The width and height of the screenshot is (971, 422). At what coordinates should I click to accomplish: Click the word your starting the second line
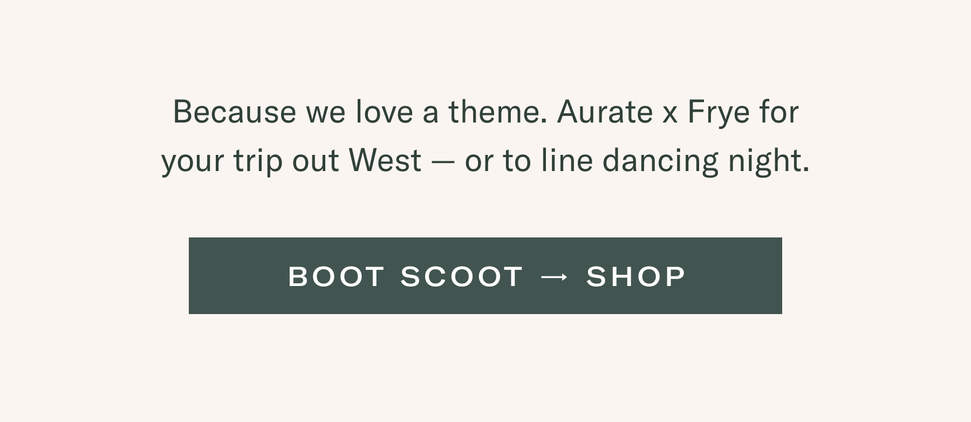point(193,164)
